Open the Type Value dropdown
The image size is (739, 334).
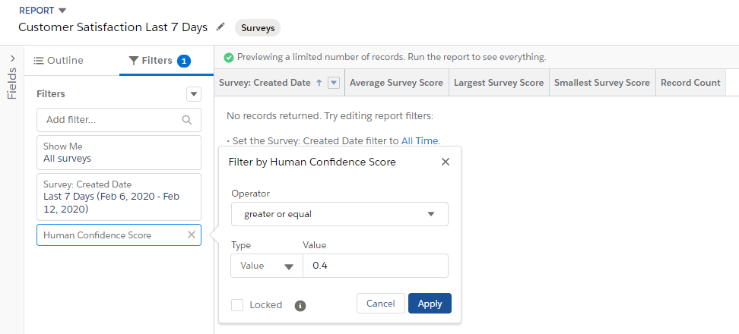click(x=267, y=266)
